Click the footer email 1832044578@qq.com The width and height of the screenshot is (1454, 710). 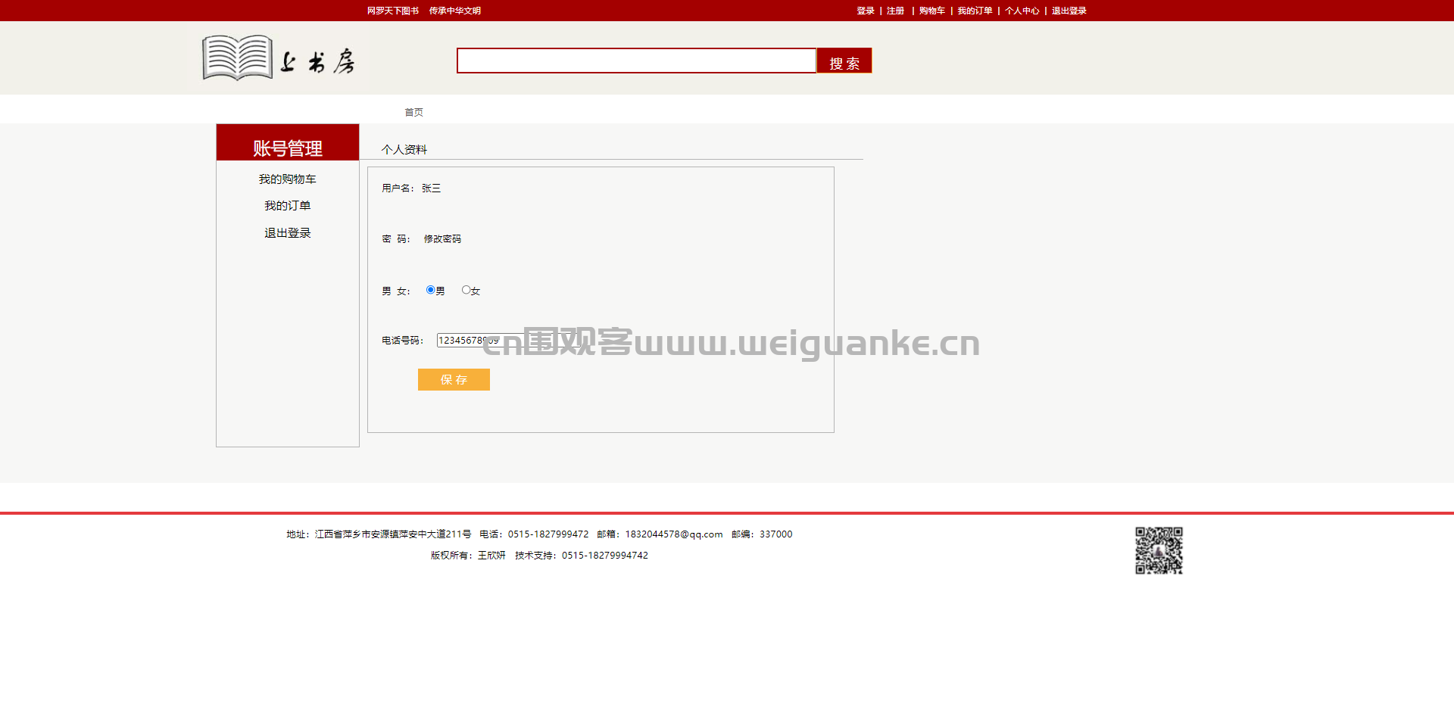[674, 534]
